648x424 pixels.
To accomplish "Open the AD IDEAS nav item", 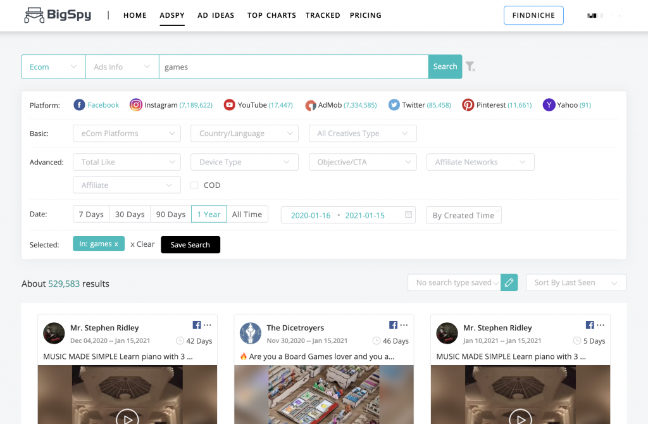I will click(x=216, y=15).
